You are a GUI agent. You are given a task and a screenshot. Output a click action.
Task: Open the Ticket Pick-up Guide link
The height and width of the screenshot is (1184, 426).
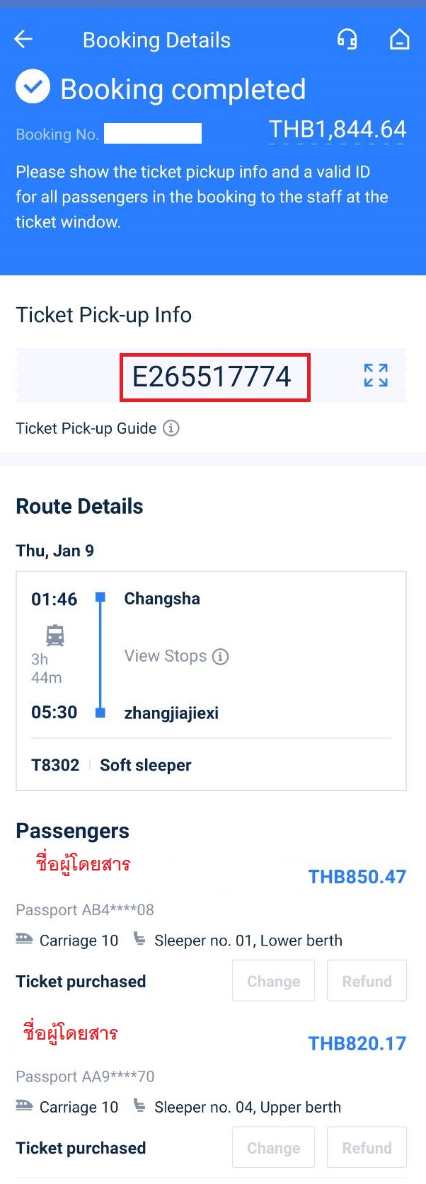point(86,428)
